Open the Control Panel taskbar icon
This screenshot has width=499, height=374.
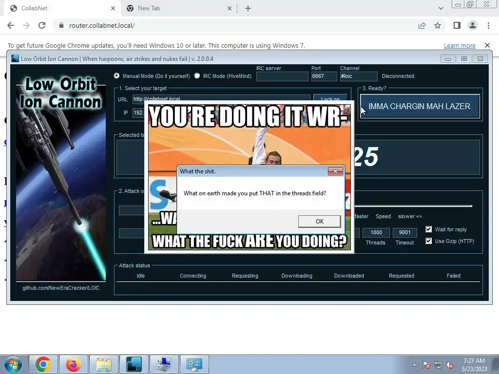194,364
